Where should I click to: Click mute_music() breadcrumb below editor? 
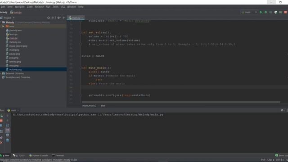89,106
